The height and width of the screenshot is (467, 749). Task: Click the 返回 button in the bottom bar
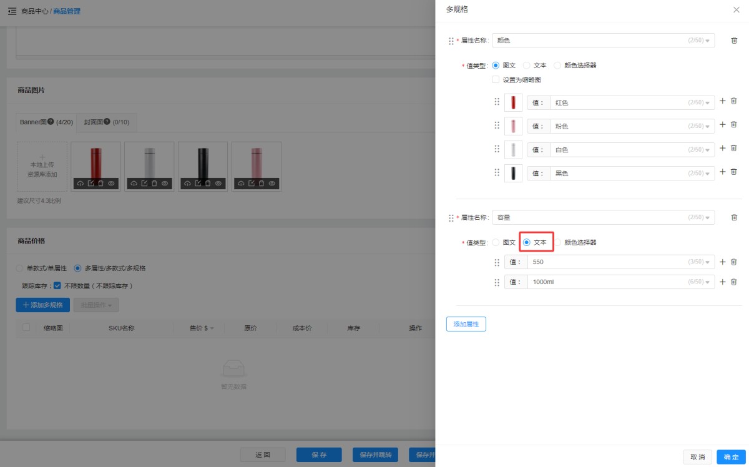263,455
